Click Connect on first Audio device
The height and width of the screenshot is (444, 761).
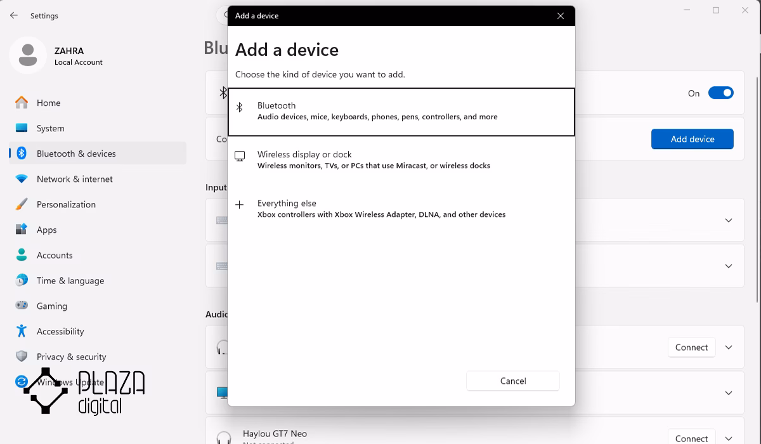pyautogui.click(x=691, y=347)
